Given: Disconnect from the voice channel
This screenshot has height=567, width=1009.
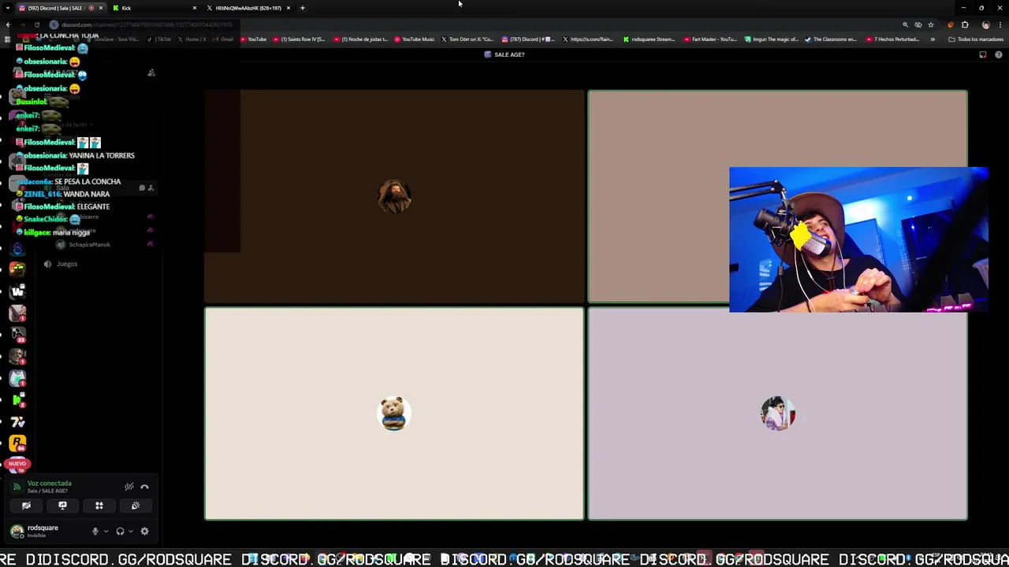Looking at the screenshot, I should [x=144, y=487].
